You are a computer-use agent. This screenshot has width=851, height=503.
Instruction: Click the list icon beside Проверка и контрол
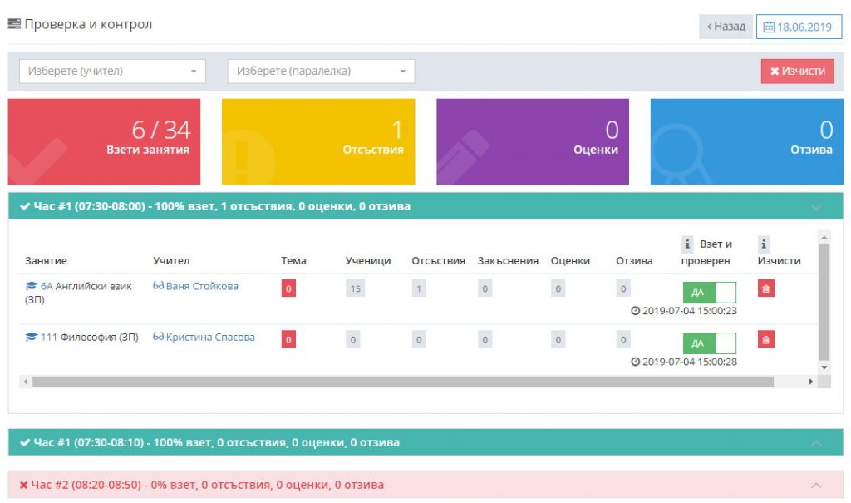[14, 24]
